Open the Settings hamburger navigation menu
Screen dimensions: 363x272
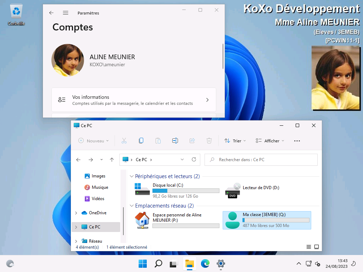tap(66, 13)
